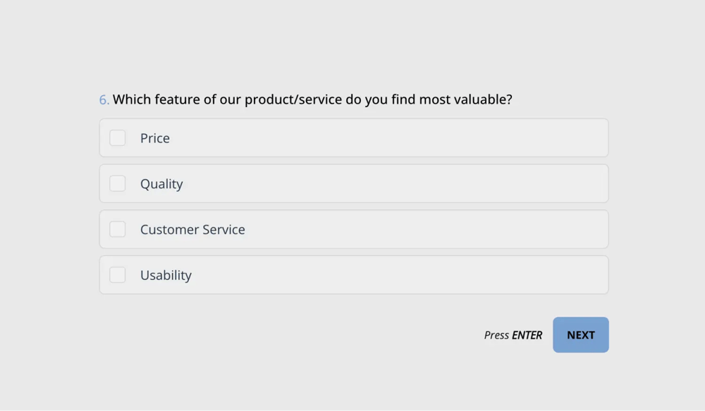
Task: Tick the Quality checkbox
Action: click(x=118, y=183)
